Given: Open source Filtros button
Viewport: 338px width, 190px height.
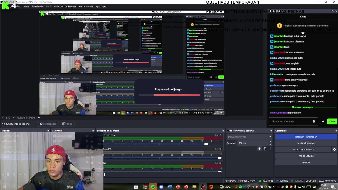Looking at the screenshot, I should click(x=67, y=124).
